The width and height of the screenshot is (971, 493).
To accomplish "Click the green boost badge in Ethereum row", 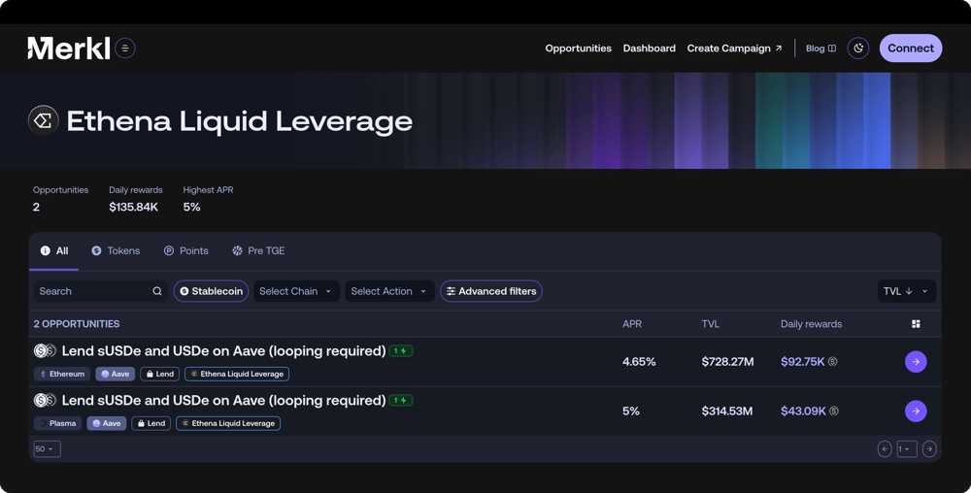I will [401, 351].
